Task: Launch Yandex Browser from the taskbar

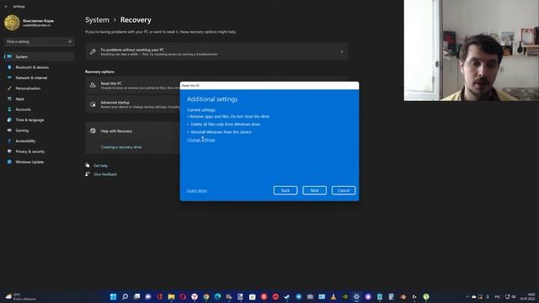Action: [195, 296]
